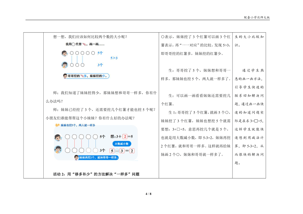The image size is (303, 214).
Task: Click the right column line 速想到用减法计
Action: pos(249,138)
